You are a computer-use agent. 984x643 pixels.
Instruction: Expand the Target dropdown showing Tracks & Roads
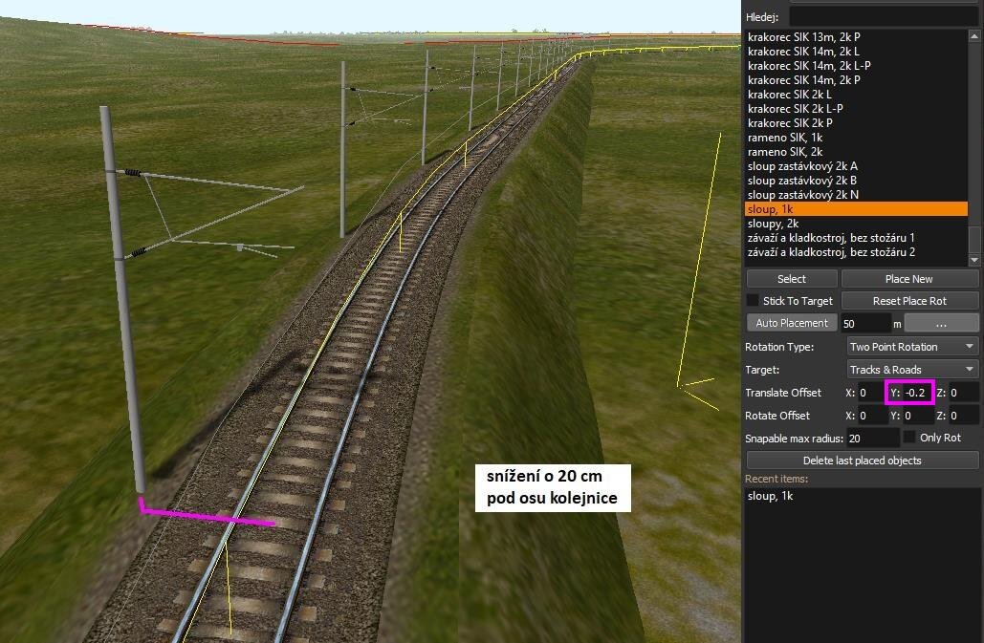(912, 370)
